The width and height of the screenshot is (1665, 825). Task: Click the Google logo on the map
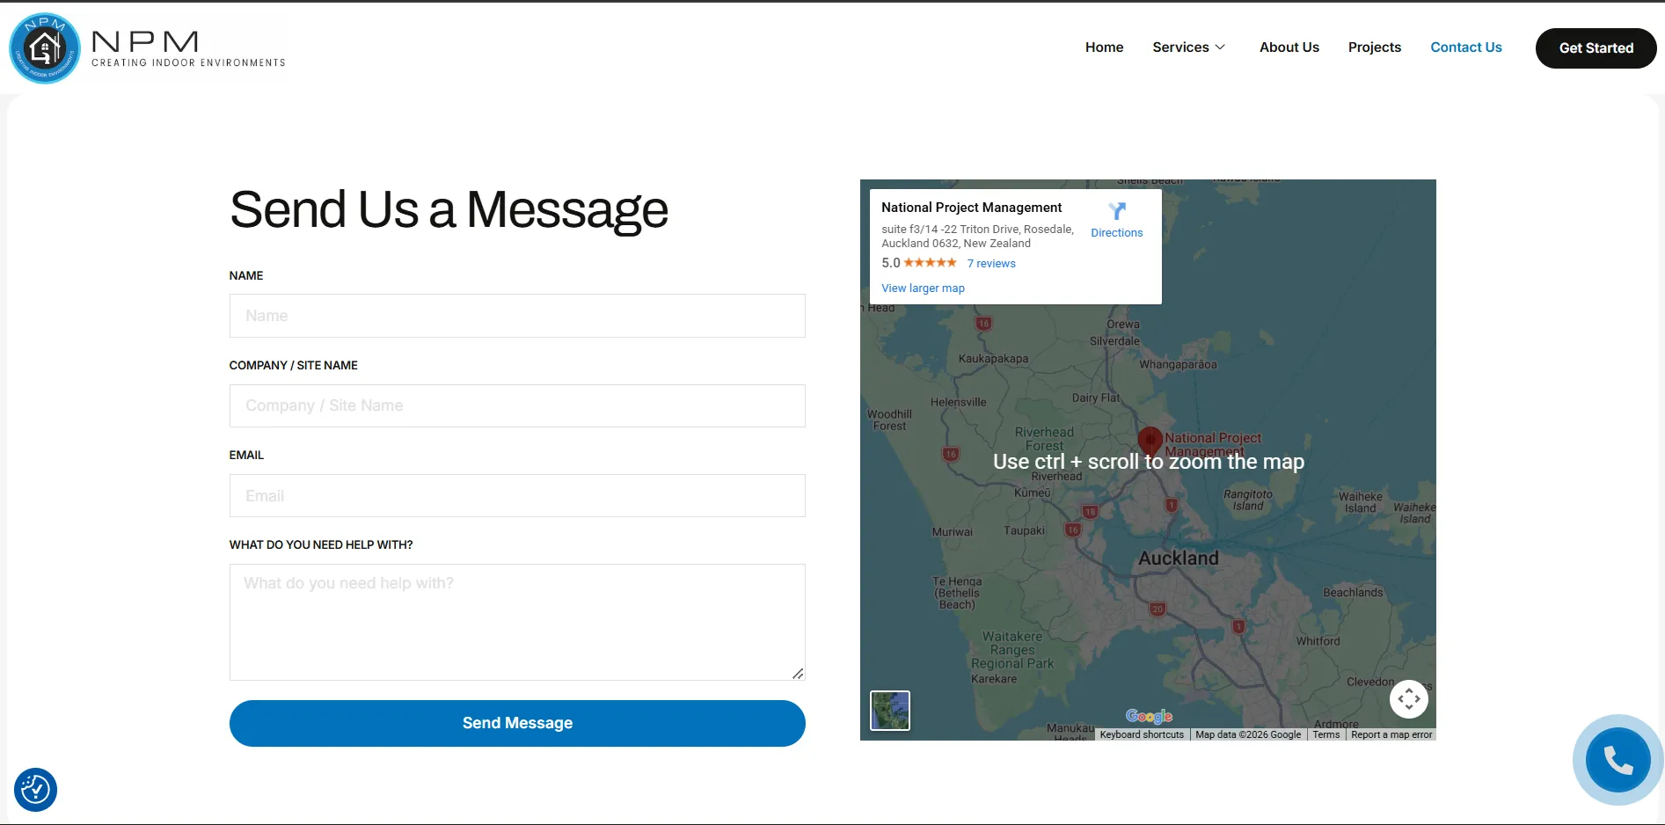tap(1149, 716)
